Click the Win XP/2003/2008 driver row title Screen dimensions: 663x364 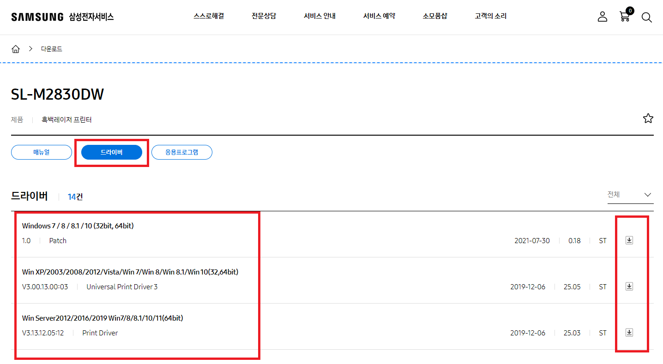point(130,272)
